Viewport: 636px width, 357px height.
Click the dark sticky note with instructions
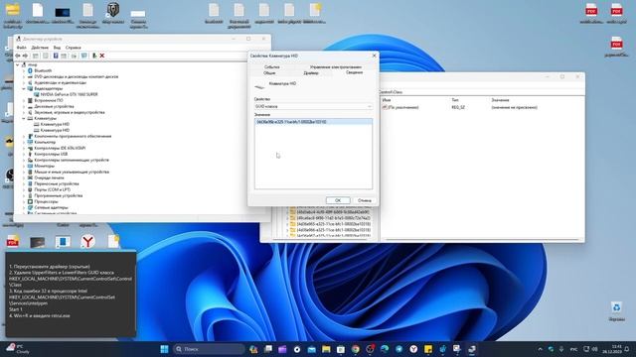tap(71, 295)
